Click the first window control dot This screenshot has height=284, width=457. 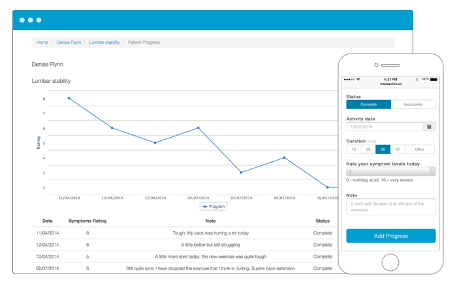click(x=22, y=20)
